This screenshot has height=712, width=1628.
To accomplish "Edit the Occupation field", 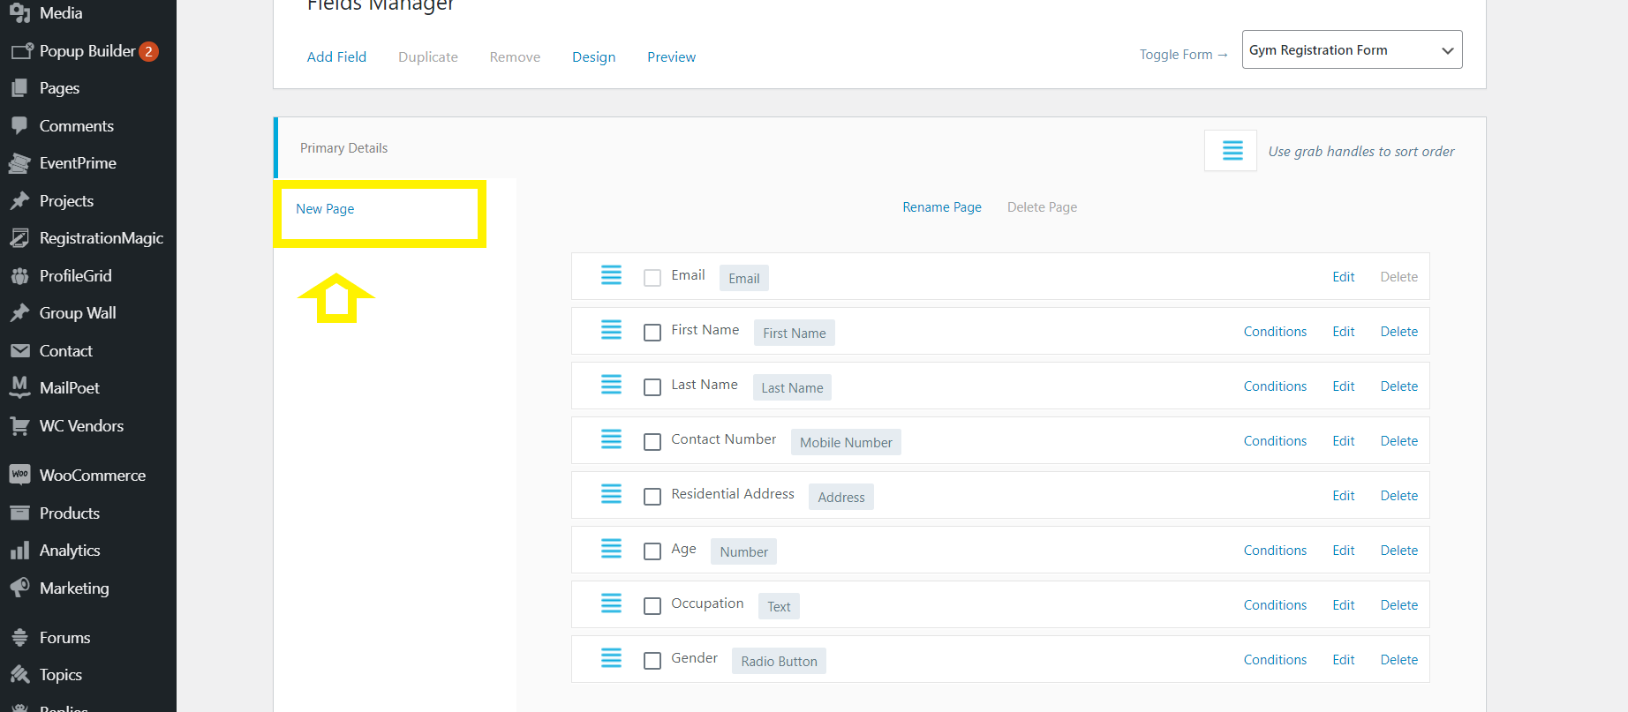I will (x=1343, y=605).
